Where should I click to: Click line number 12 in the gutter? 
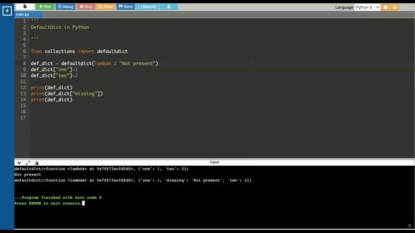pyautogui.click(x=23, y=87)
